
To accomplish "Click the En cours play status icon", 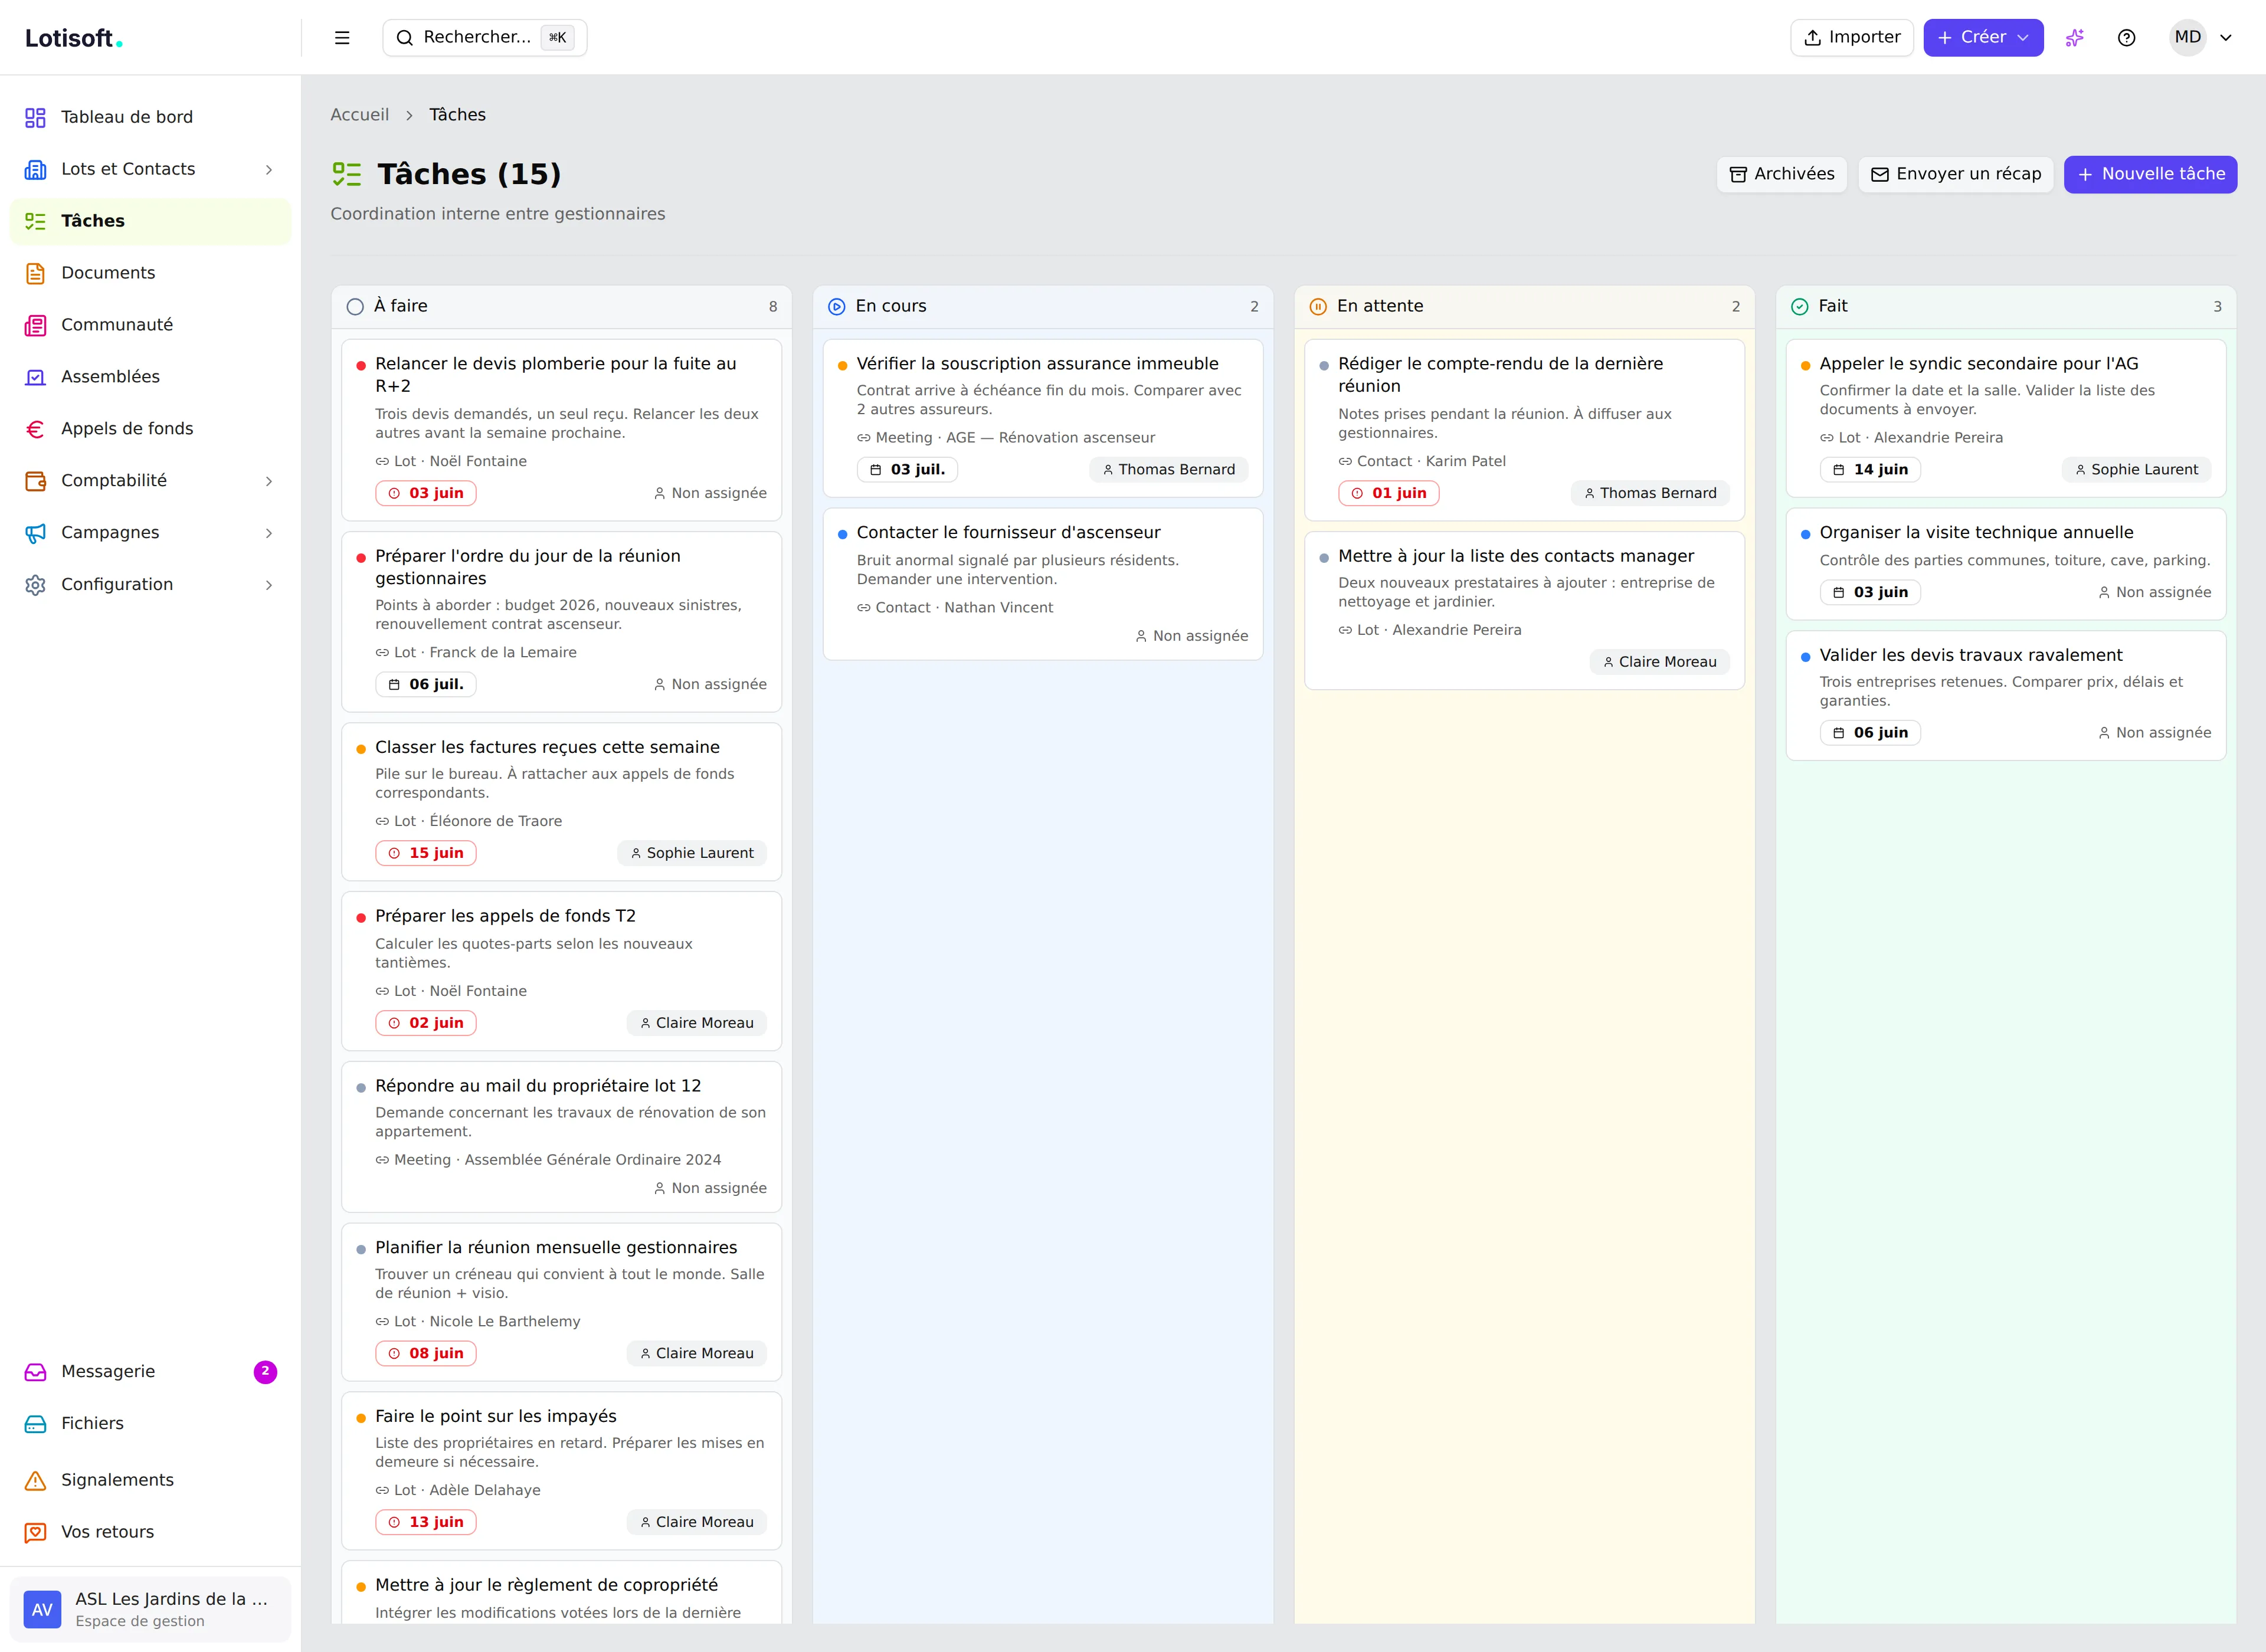I will (x=837, y=307).
